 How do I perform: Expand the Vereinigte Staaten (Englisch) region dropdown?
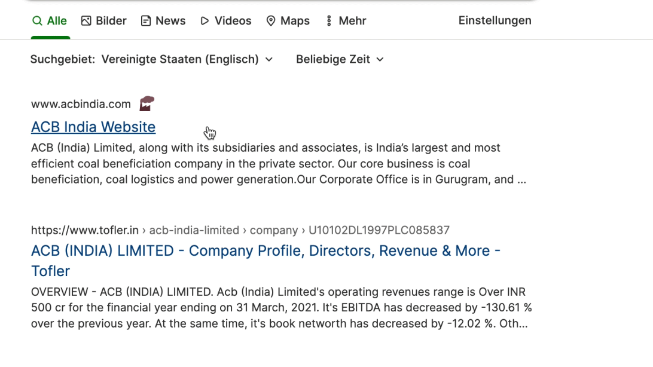(x=187, y=60)
